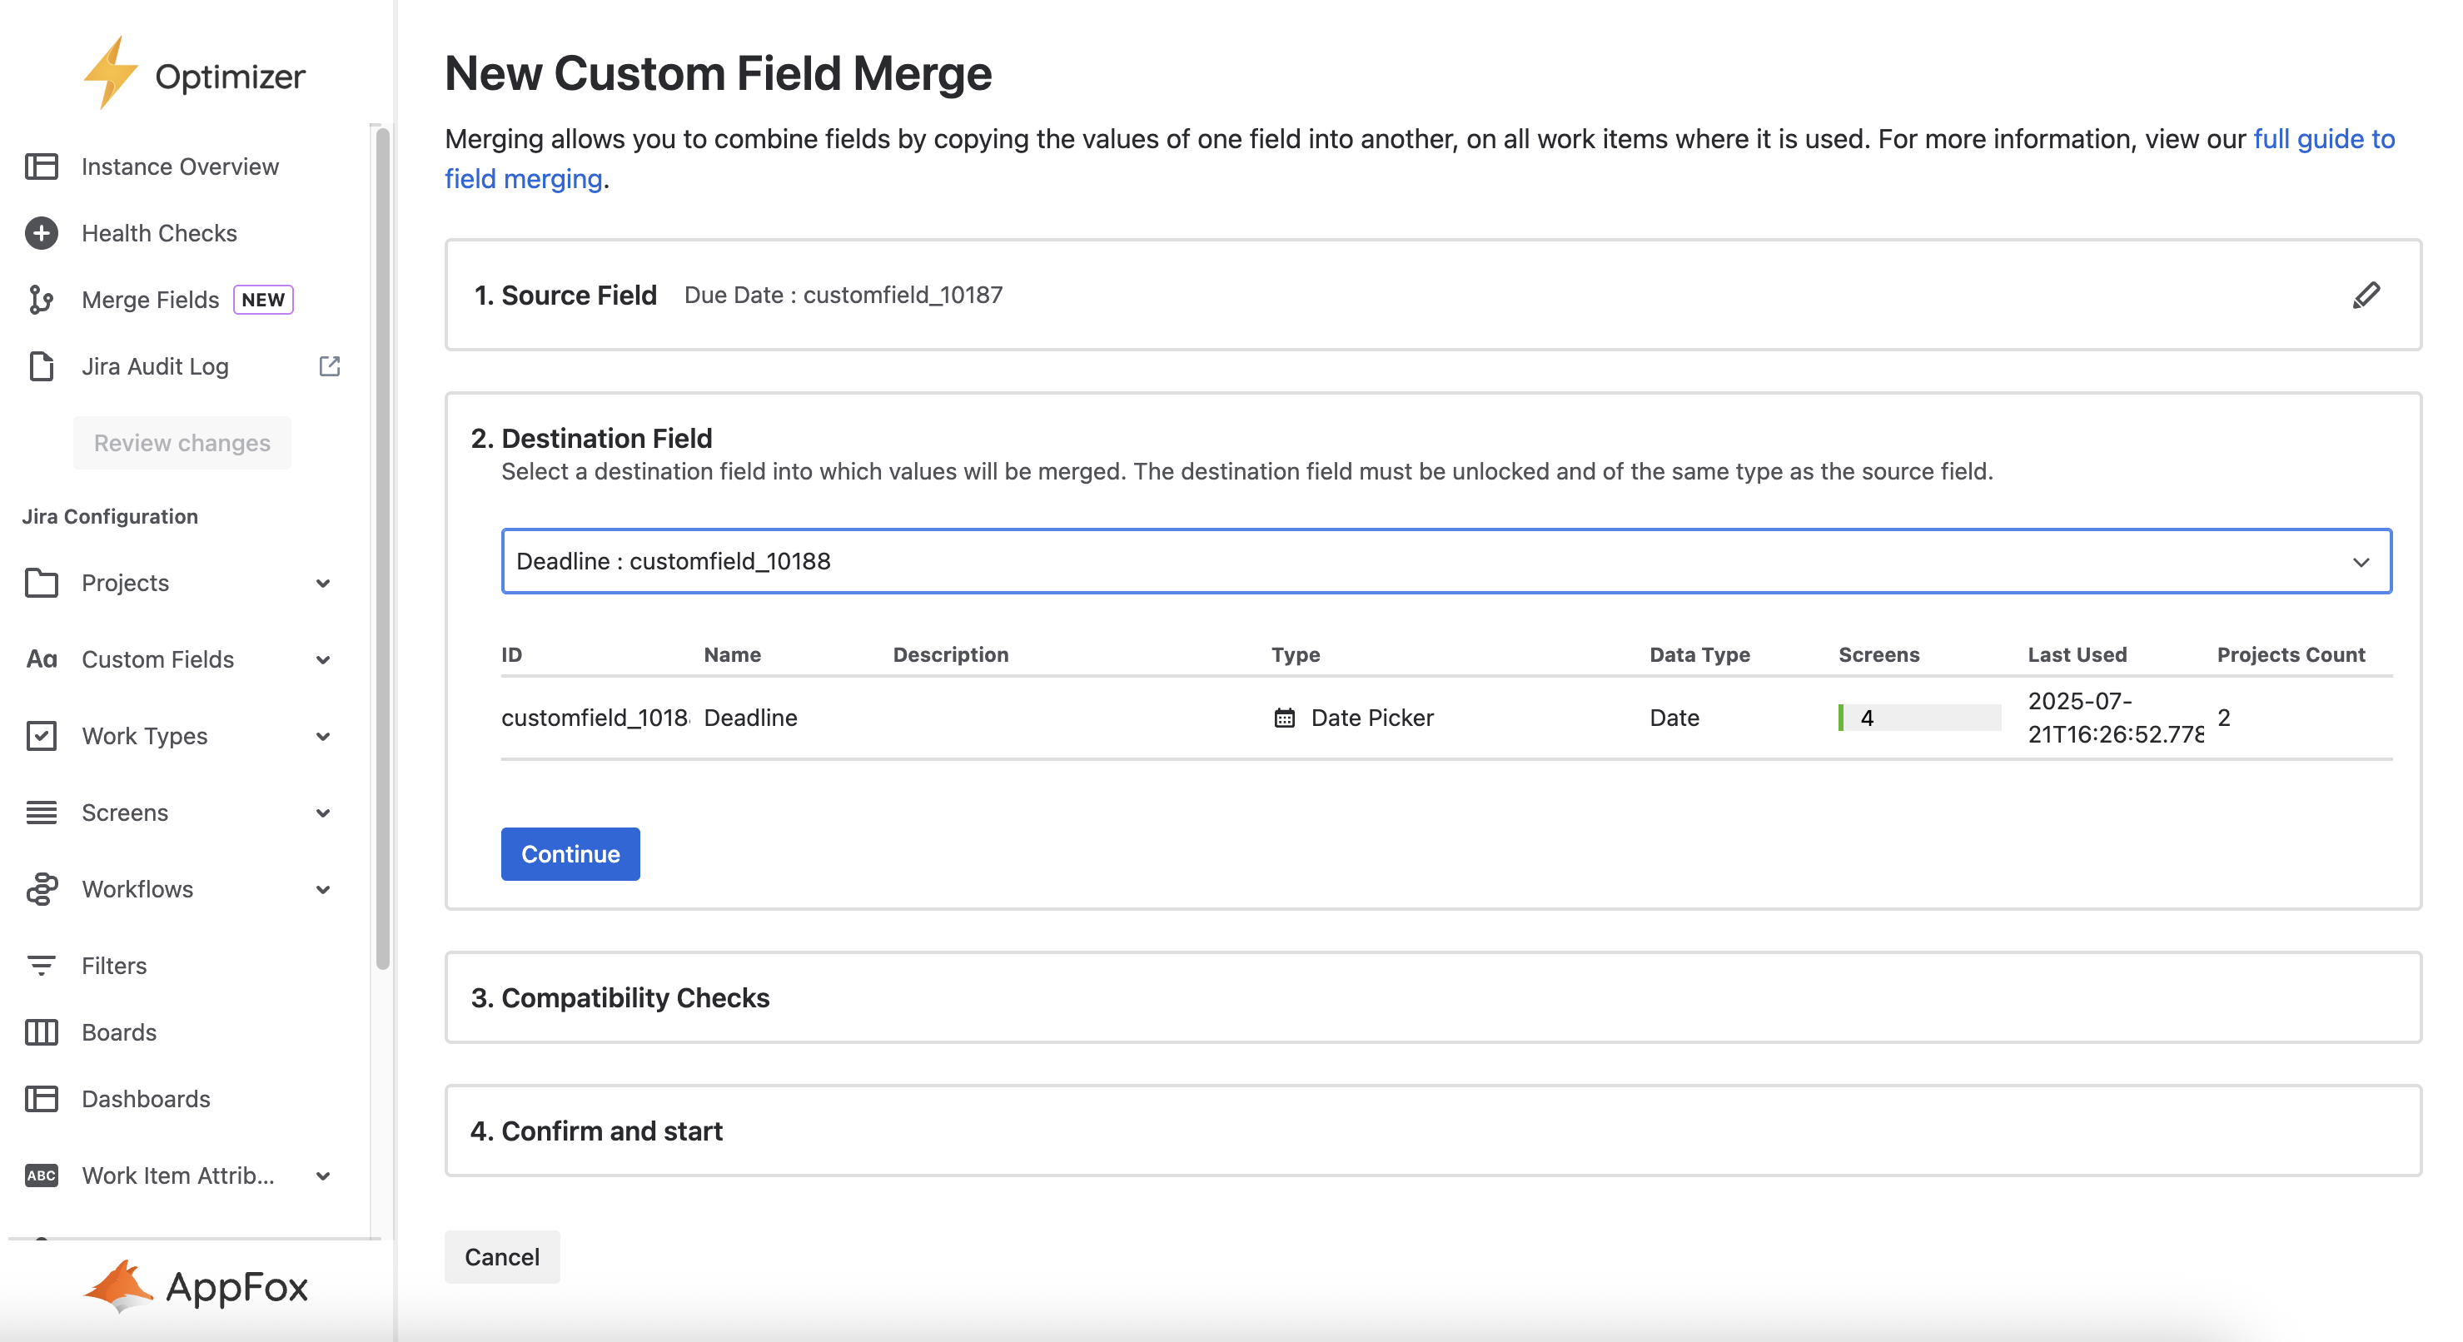
Task: Click the Date Picker calendar icon
Action: (x=1284, y=718)
